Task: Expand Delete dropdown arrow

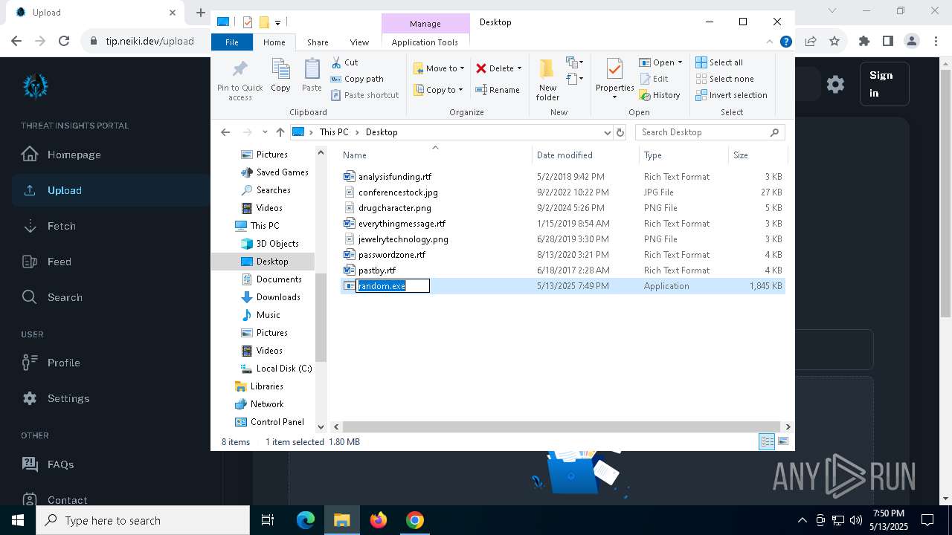Action: (519, 68)
